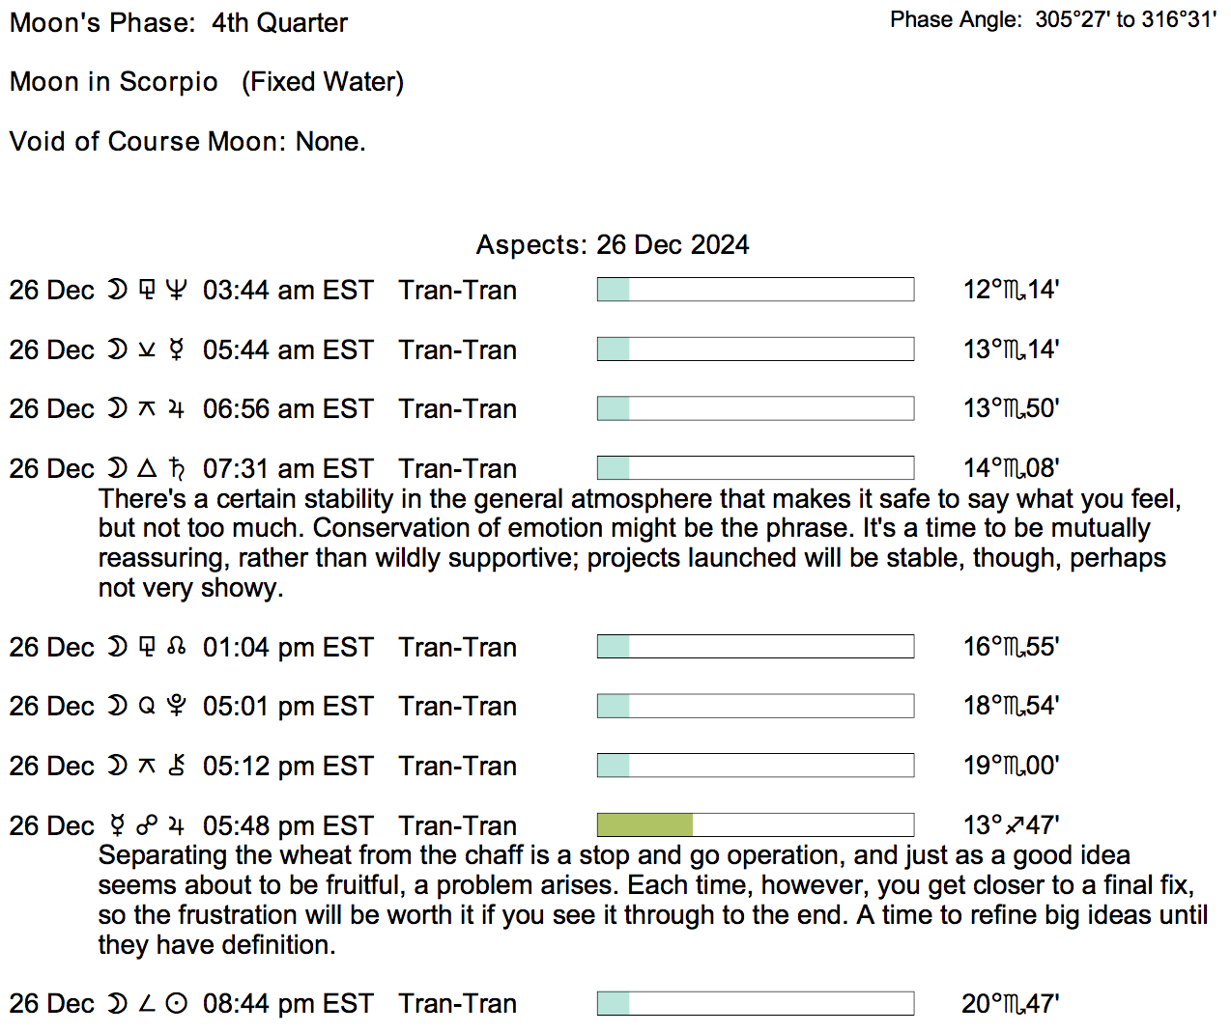Viewport: 1231px width, 1033px height.
Task: Select the Pluto glyph in the 05:01 pm row
Action: (176, 706)
